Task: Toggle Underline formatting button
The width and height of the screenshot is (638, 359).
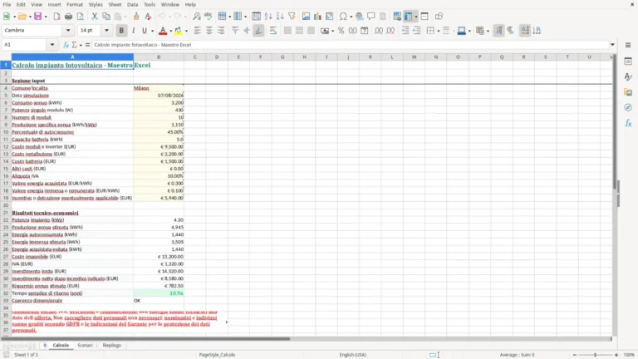Action: [145, 31]
